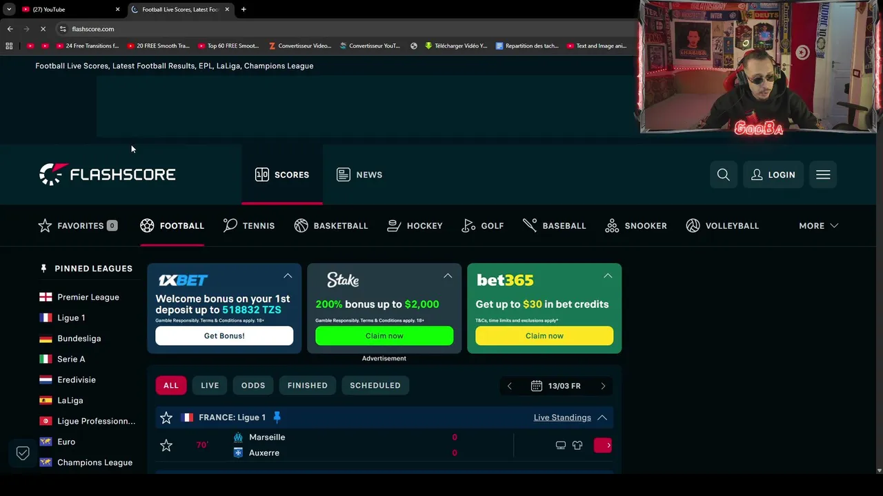Expand the MORE sports dropdown
This screenshot has width=883, height=496.
point(818,226)
